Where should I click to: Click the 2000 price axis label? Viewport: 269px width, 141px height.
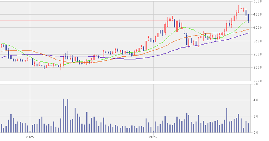[x=257, y=81]
